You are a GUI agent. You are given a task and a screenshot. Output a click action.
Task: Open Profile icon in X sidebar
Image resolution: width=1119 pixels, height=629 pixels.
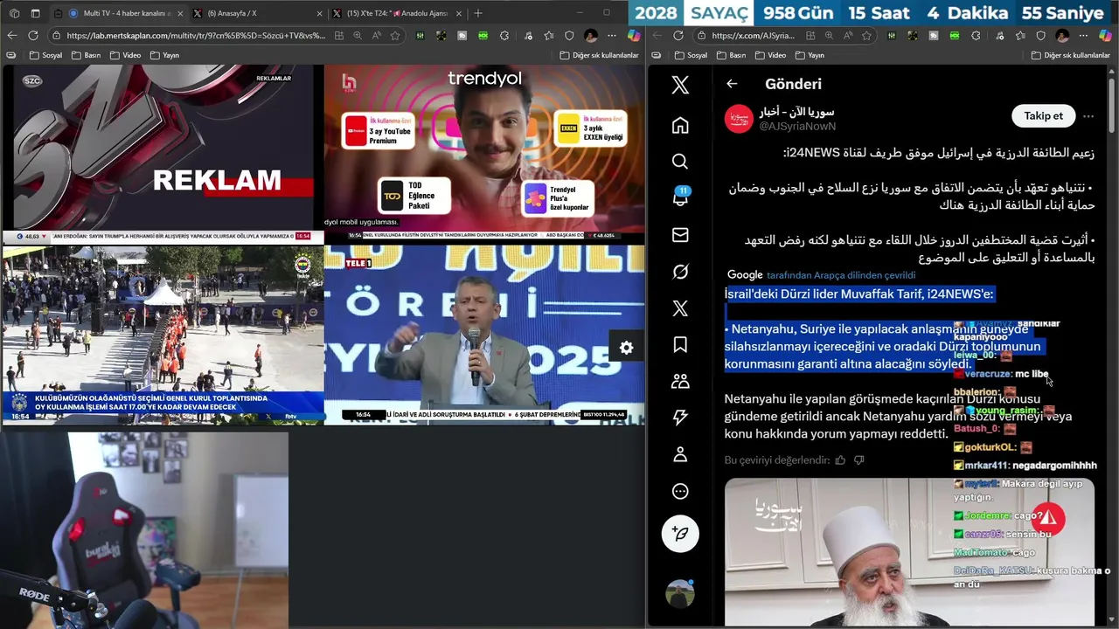pos(680,454)
